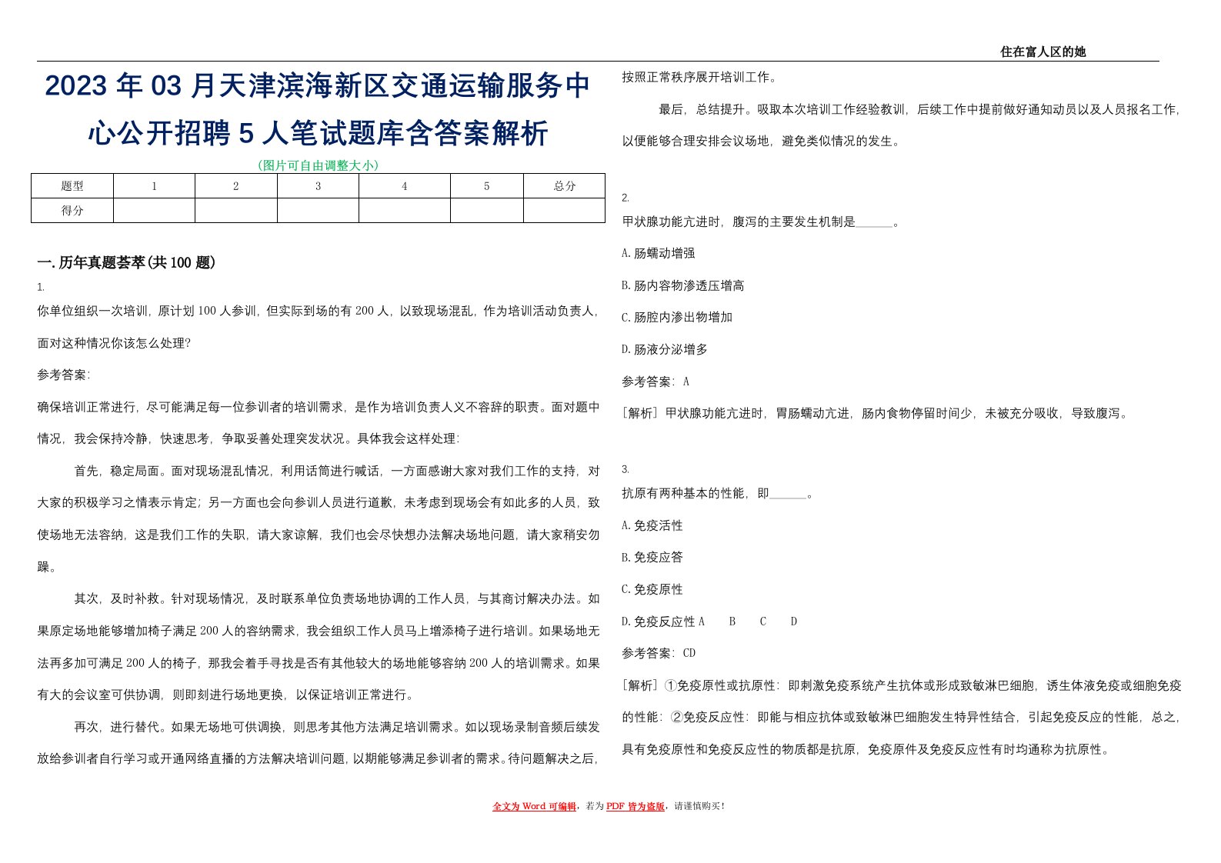Viewport: 1221px width, 863px height.
Task: Click the paragraph starting "最后, 总结提升"
Action: tap(901, 125)
